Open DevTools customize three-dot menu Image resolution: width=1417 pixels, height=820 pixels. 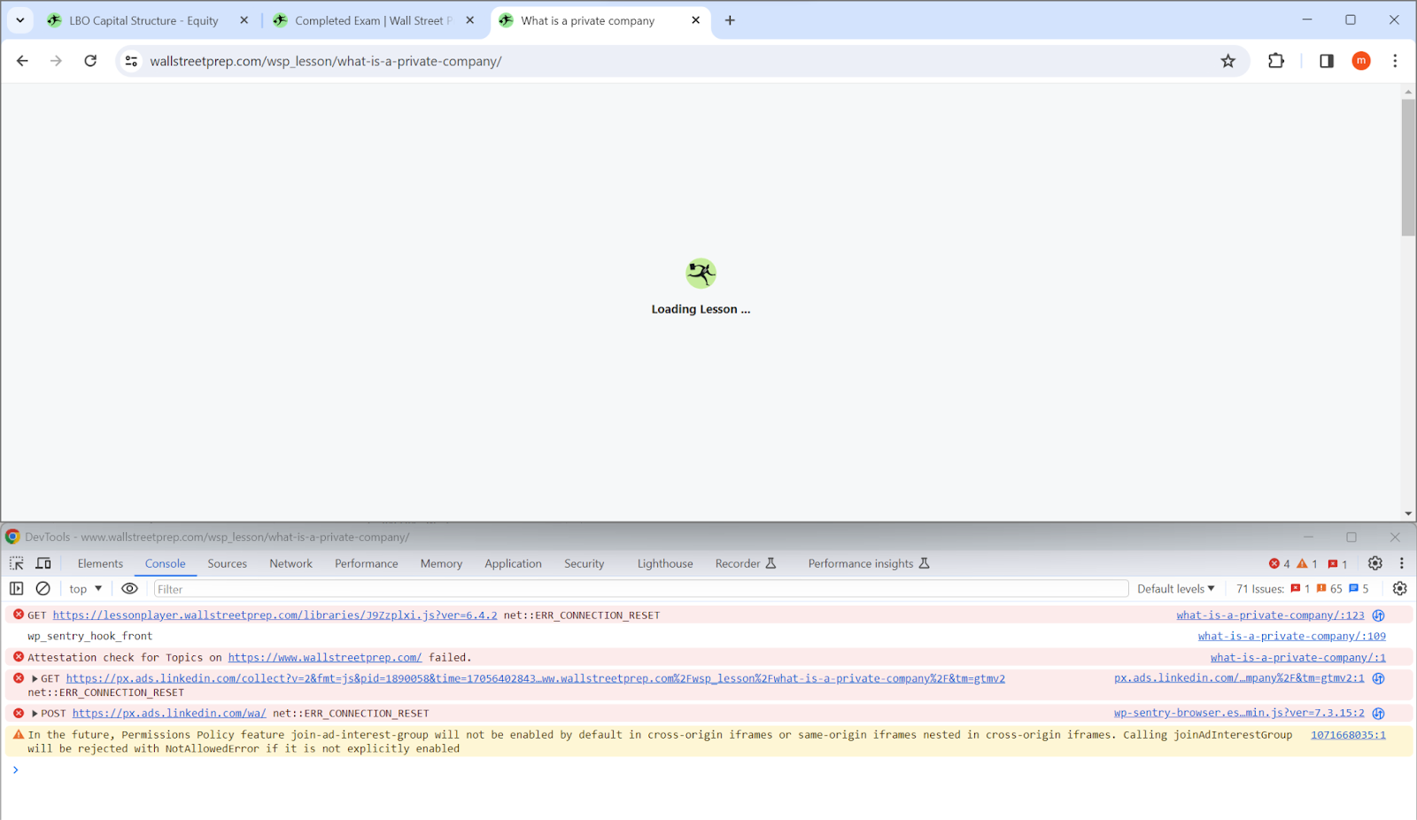point(1401,563)
